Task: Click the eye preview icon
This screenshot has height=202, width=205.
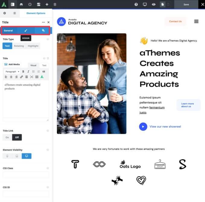Action: pyautogui.click(x=154, y=5)
